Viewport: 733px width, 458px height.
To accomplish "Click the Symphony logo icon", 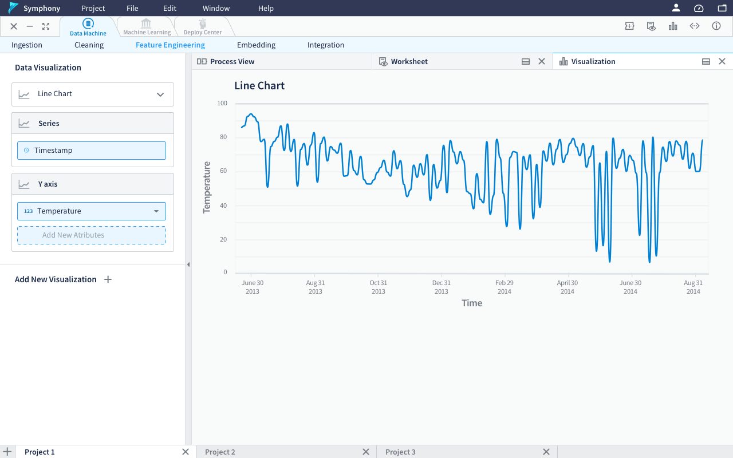I will tap(13, 8).
